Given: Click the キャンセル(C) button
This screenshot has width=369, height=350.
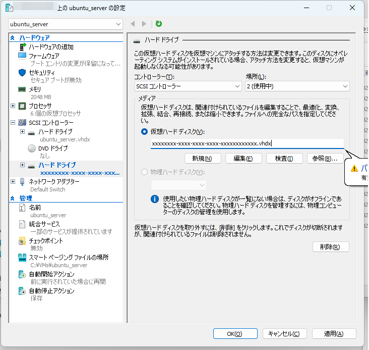Looking at the screenshot, I should tap(284, 334).
